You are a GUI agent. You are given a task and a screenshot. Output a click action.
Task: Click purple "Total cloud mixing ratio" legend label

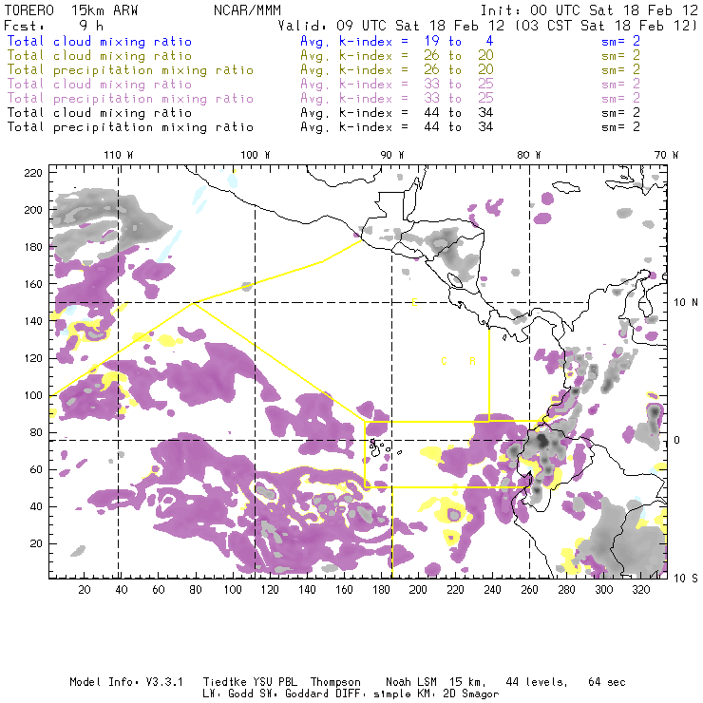100,85
